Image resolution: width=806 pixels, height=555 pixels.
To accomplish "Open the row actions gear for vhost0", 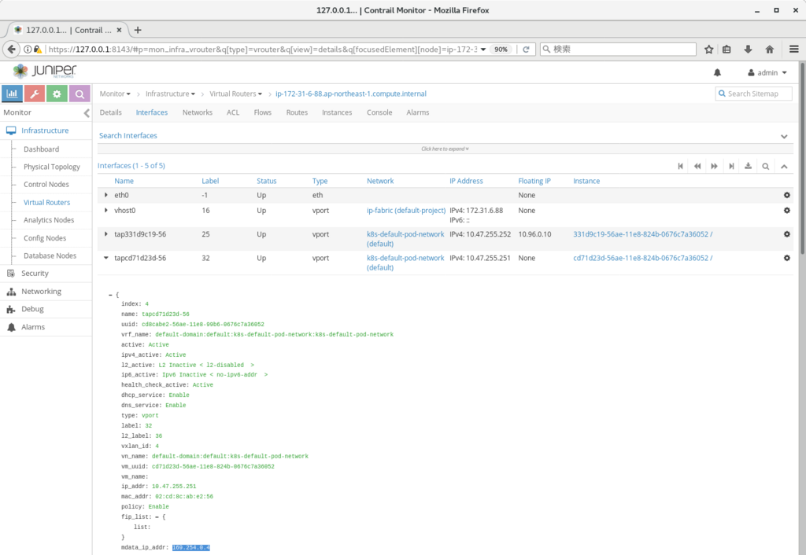I will tap(786, 211).
